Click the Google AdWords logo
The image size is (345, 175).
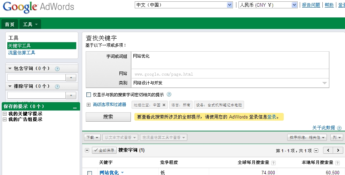tap(39, 7)
